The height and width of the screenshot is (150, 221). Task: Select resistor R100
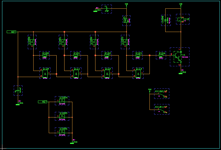[x=45, y=55]
